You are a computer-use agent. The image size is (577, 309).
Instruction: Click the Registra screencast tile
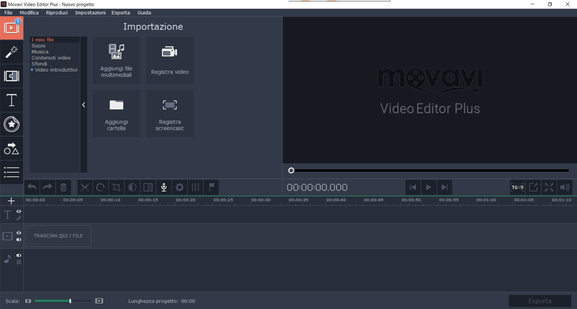tap(169, 113)
